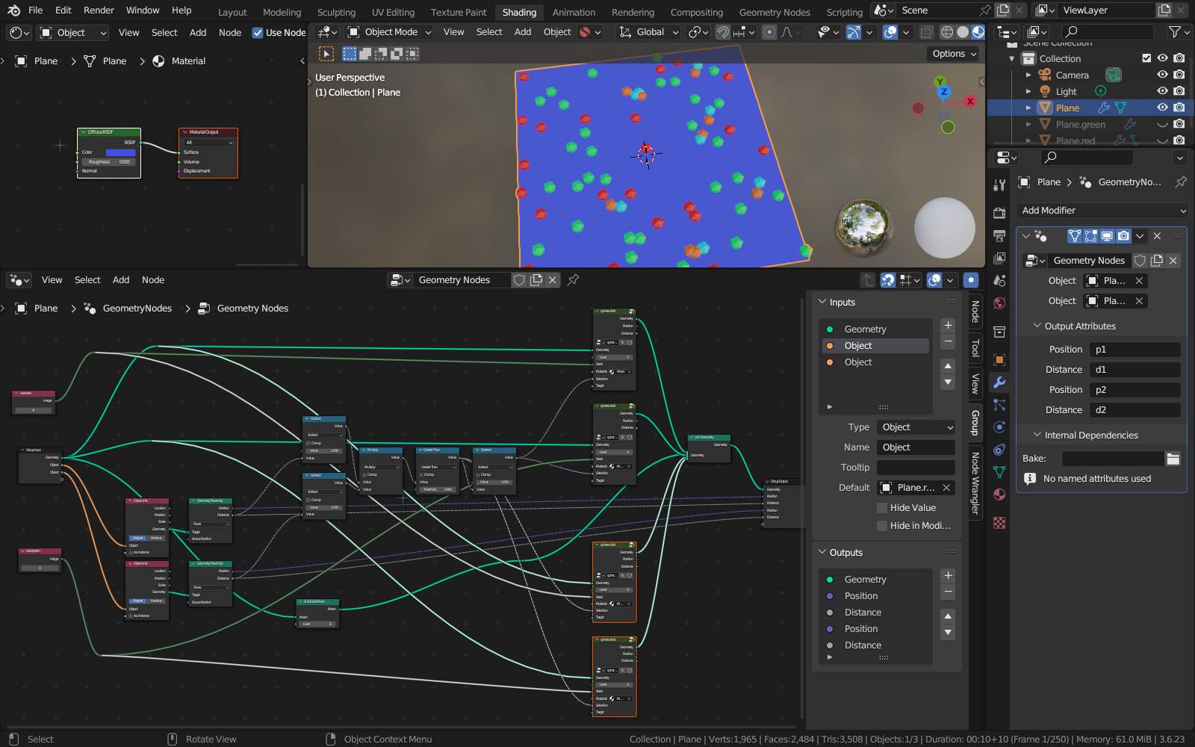Open the Type dropdown set to Object
Image resolution: width=1195 pixels, height=747 pixels.
tap(916, 427)
